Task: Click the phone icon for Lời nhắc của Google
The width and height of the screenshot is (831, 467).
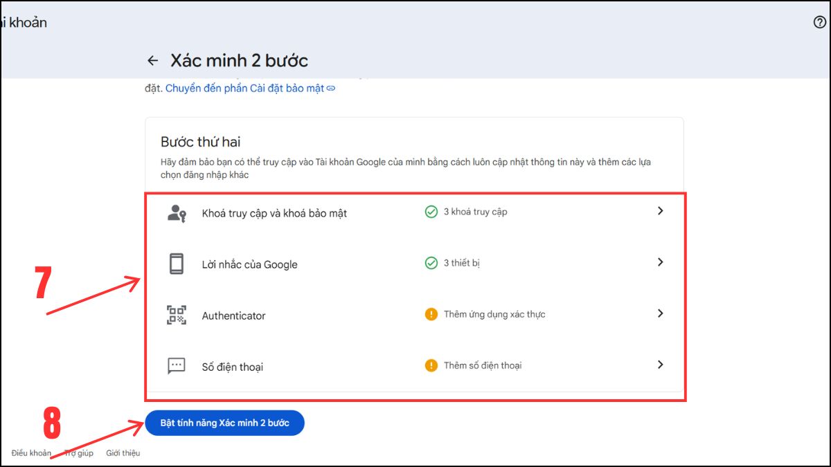Action: pos(177,264)
